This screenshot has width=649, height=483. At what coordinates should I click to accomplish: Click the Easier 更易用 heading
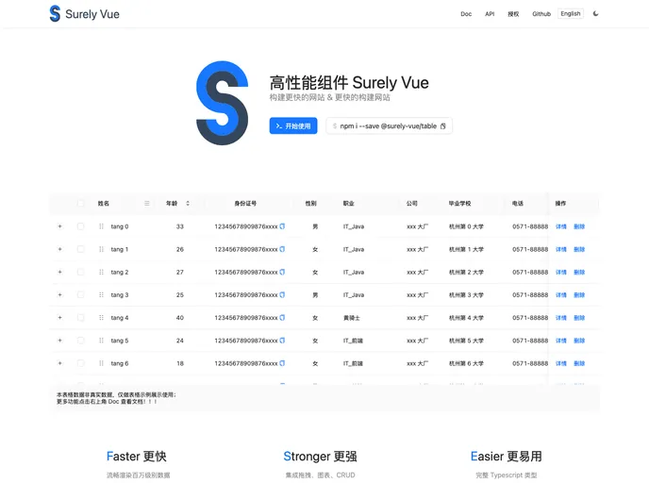click(507, 456)
